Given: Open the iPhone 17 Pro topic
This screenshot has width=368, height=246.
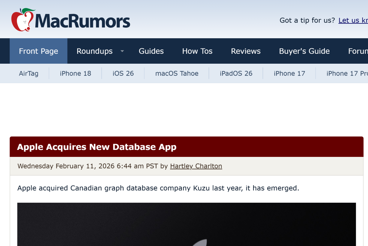Looking at the screenshot, I should click(x=347, y=73).
